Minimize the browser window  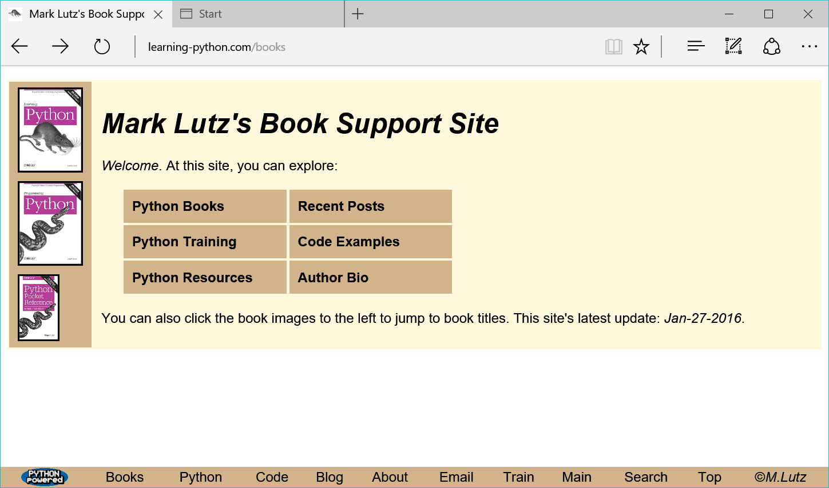[729, 14]
